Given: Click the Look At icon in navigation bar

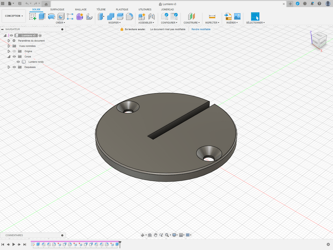Looking at the screenshot, I should coord(150,235).
